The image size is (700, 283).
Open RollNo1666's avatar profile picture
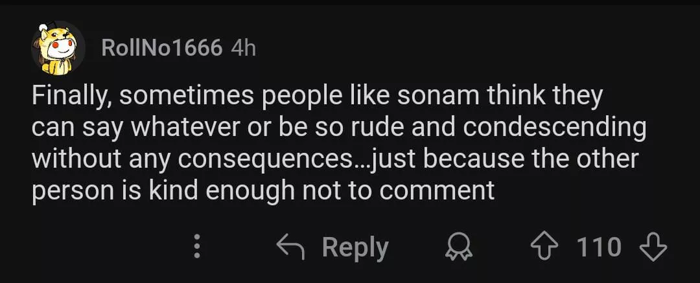pos(58,47)
